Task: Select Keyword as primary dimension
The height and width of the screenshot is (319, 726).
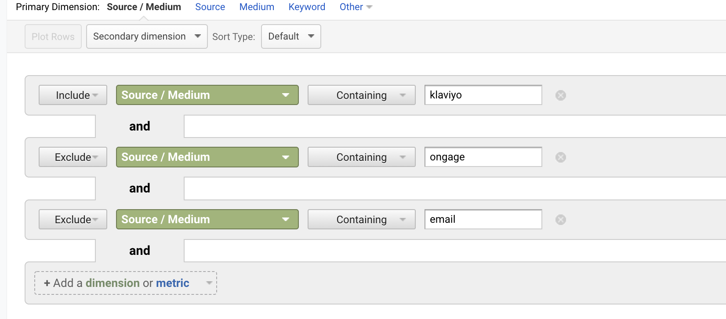Action: pos(306,7)
